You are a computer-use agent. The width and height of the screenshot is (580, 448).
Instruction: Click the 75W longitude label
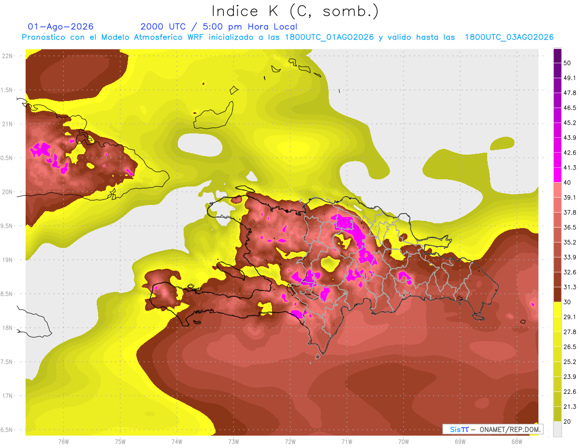(120, 441)
